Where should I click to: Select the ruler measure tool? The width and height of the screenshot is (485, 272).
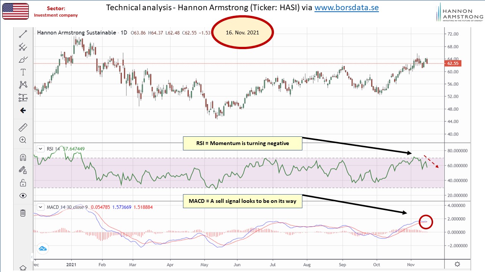coord(23,127)
